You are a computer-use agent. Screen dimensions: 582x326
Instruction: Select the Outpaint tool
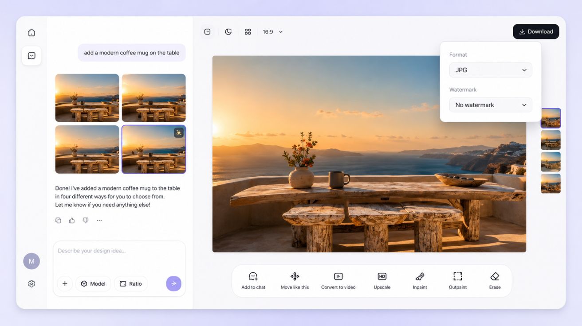(458, 281)
